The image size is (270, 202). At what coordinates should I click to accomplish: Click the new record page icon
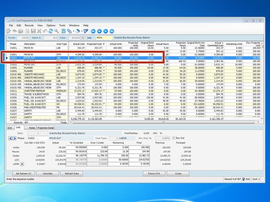27,31
